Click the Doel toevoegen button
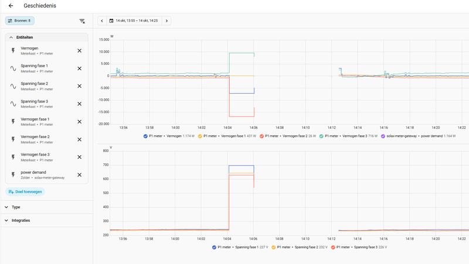 click(25, 192)
